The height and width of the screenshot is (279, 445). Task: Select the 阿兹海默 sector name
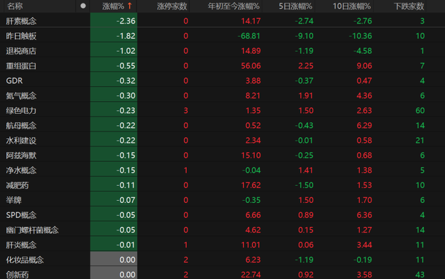tap(22, 155)
